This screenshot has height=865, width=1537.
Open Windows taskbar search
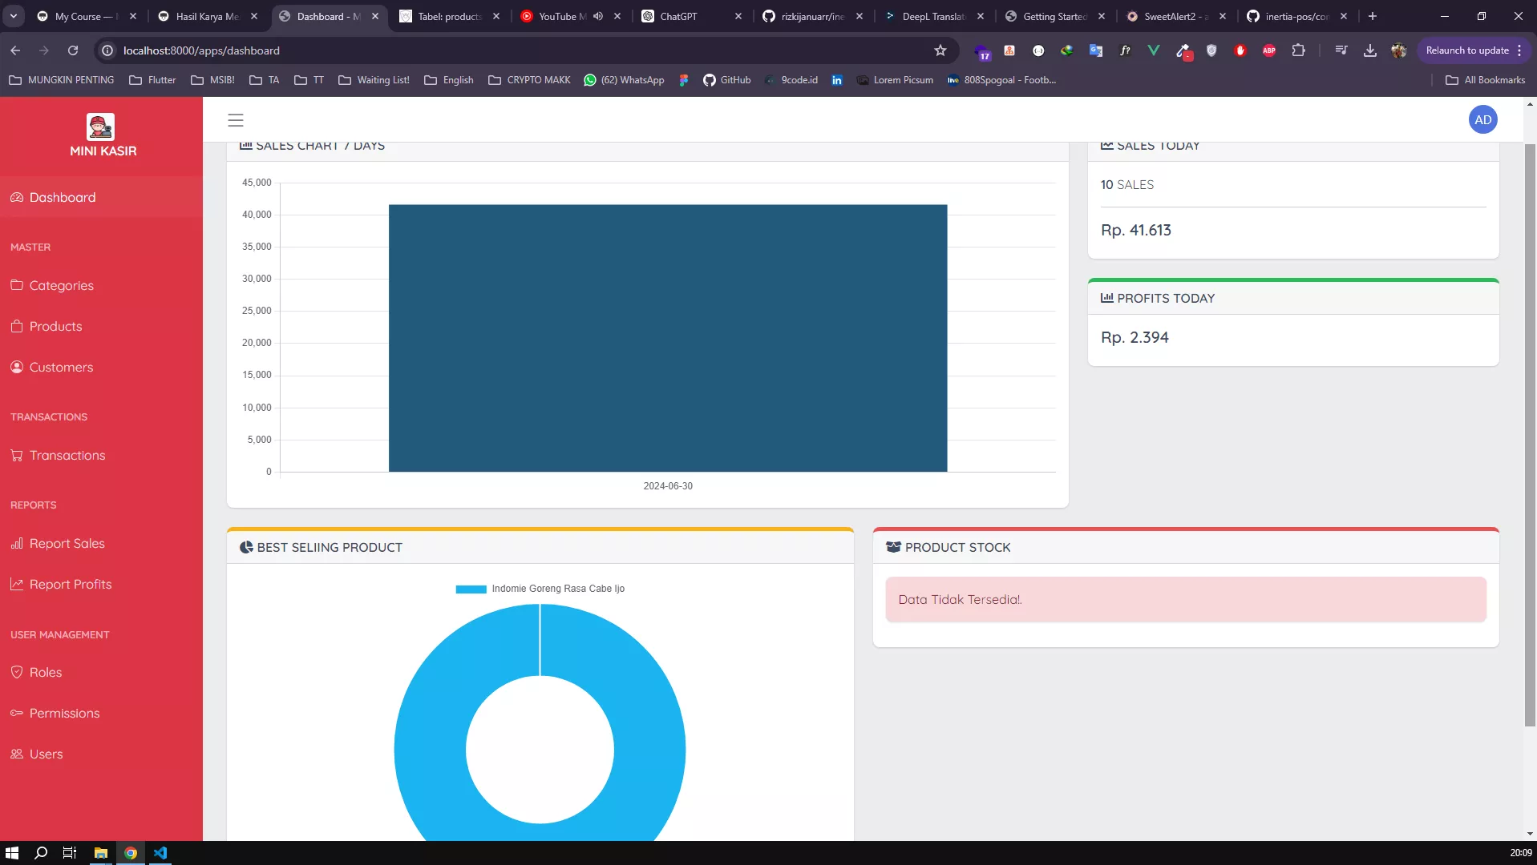[41, 853]
